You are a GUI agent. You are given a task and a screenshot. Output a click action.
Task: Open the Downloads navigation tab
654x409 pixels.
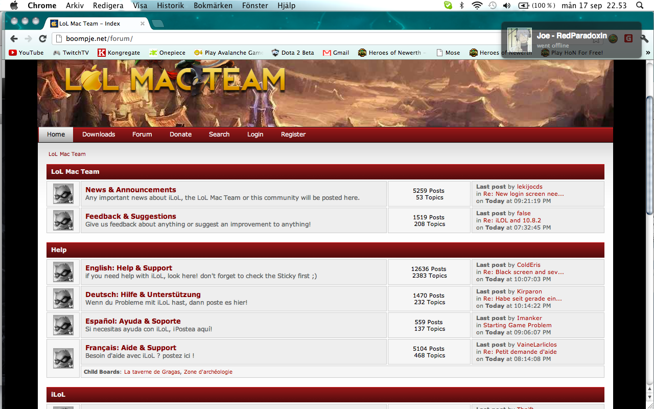pos(99,134)
